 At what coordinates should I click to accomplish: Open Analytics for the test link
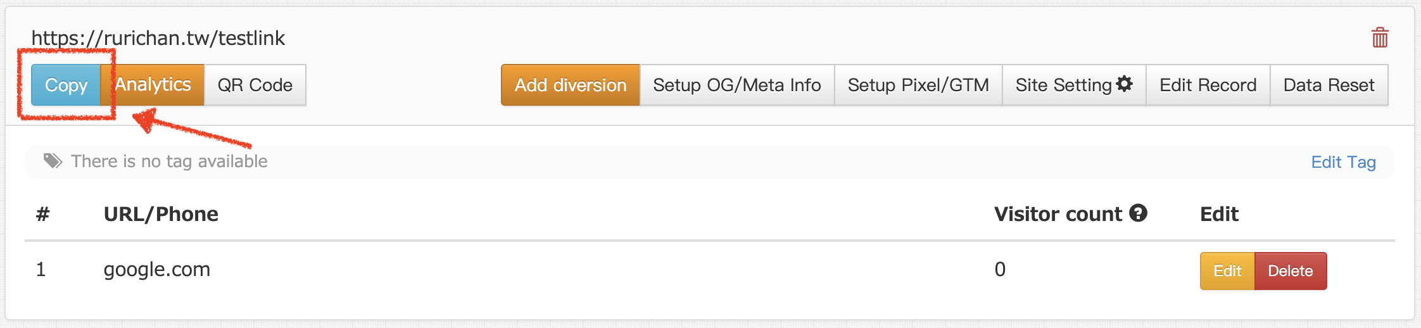(153, 85)
